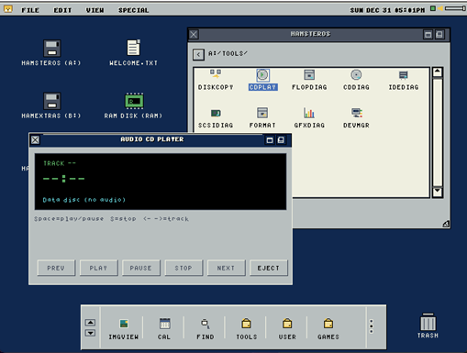The image size is (467, 353).
Task: Select the WELCOME.TXT document icon
Action: click(x=133, y=52)
